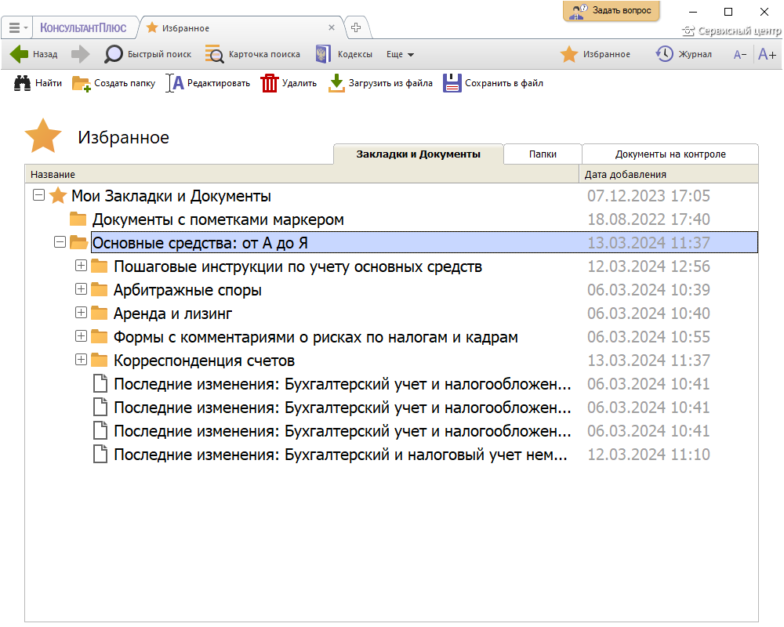
Task: Decrease font size with A- icon
Action: tap(740, 55)
